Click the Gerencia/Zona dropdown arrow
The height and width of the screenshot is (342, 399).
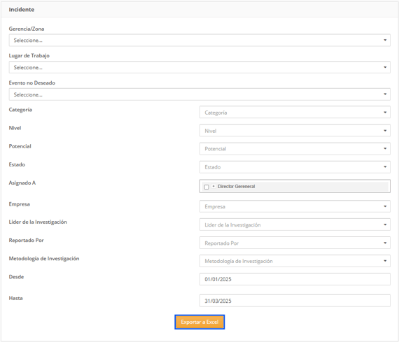pos(385,40)
